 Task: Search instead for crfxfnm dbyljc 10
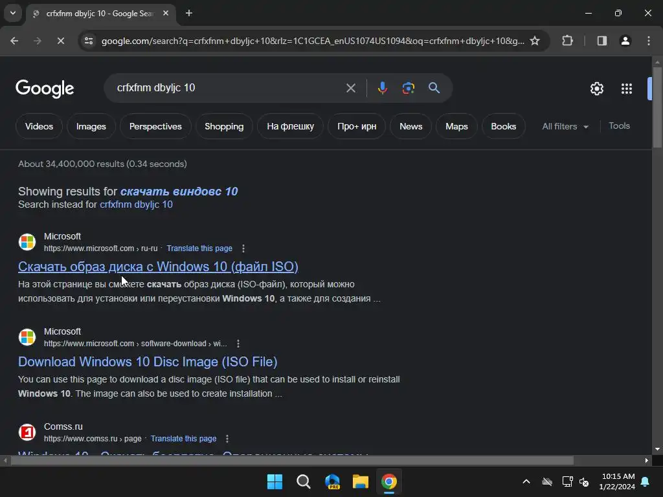tap(136, 204)
